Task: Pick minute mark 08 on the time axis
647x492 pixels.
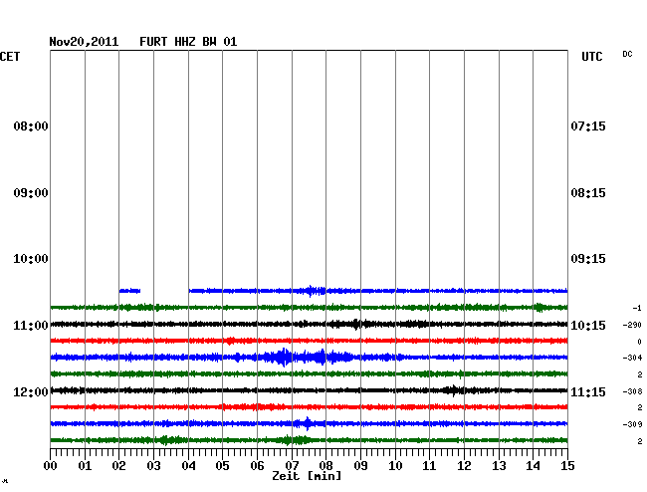Action: (325, 466)
